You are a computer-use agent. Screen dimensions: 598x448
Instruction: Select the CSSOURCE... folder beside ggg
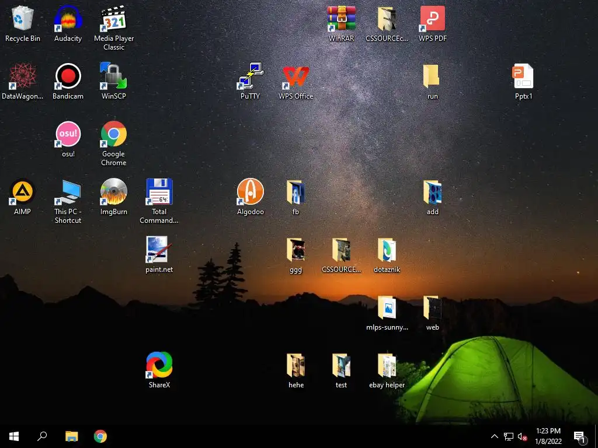pyautogui.click(x=341, y=254)
